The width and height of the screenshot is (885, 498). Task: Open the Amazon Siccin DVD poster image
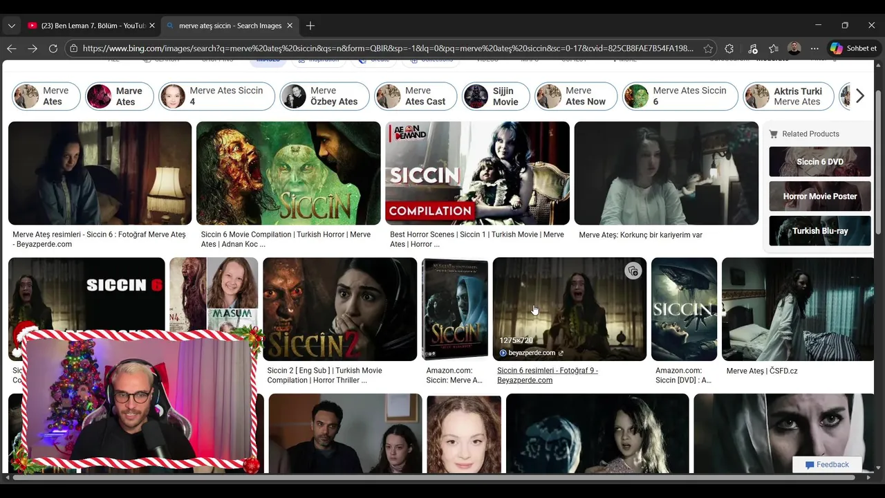[x=684, y=309]
